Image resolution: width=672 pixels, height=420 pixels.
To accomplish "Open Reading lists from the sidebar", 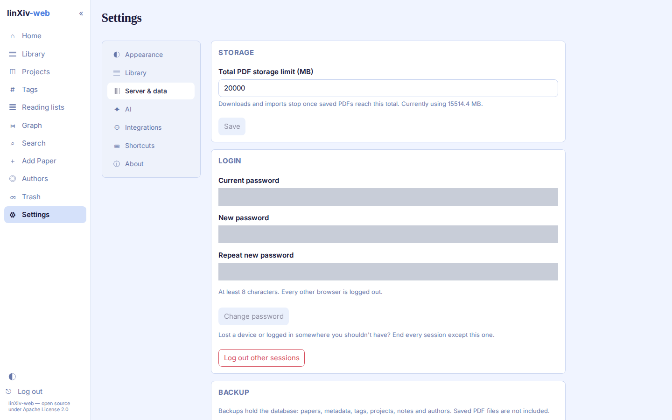I will 45,107.
